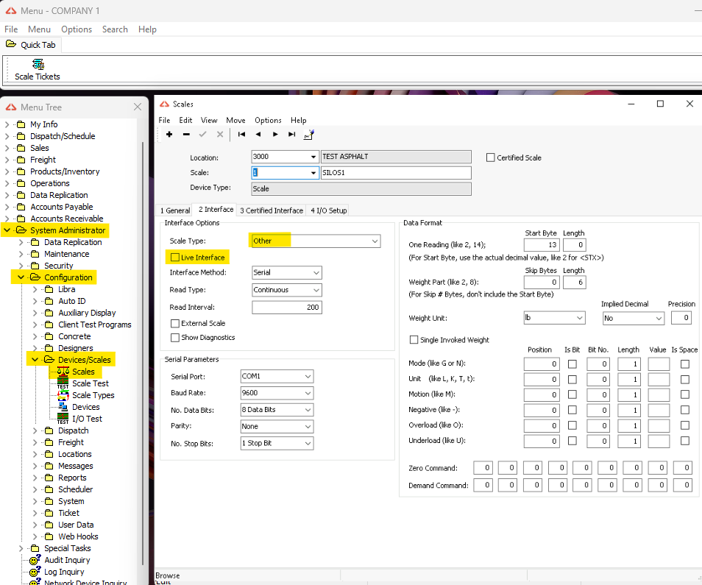Close the Menu Tree panel
The image size is (702, 585).
(138, 107)
